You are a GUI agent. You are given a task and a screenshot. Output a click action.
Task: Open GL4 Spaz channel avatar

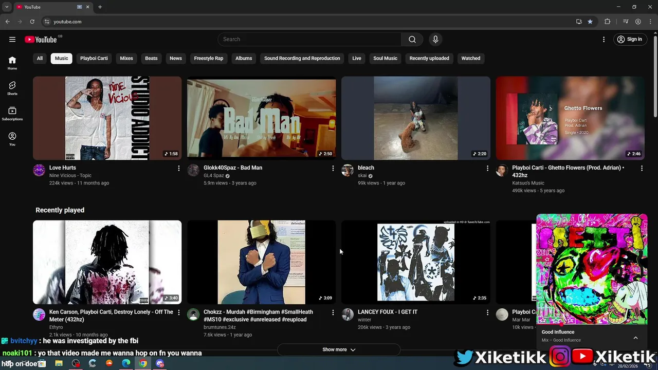click(x=193, y=171)
